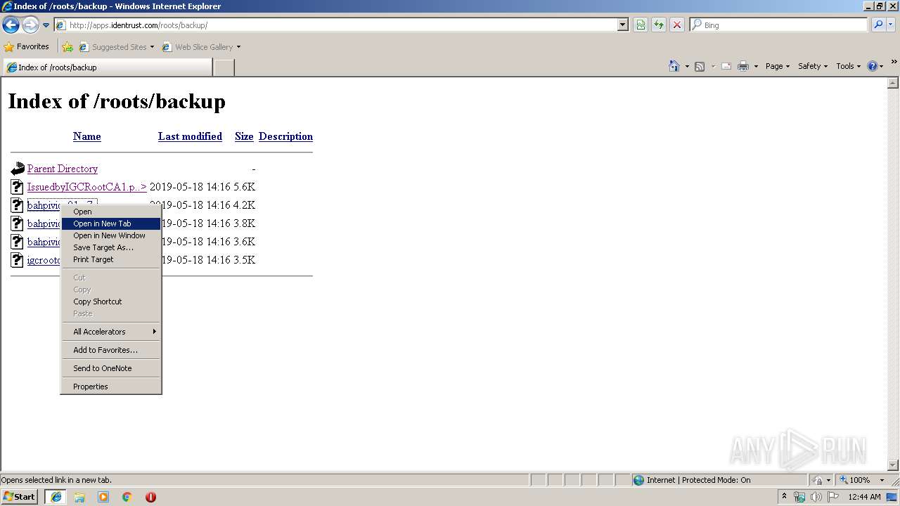Sort listing by Name column

[87, 136]
